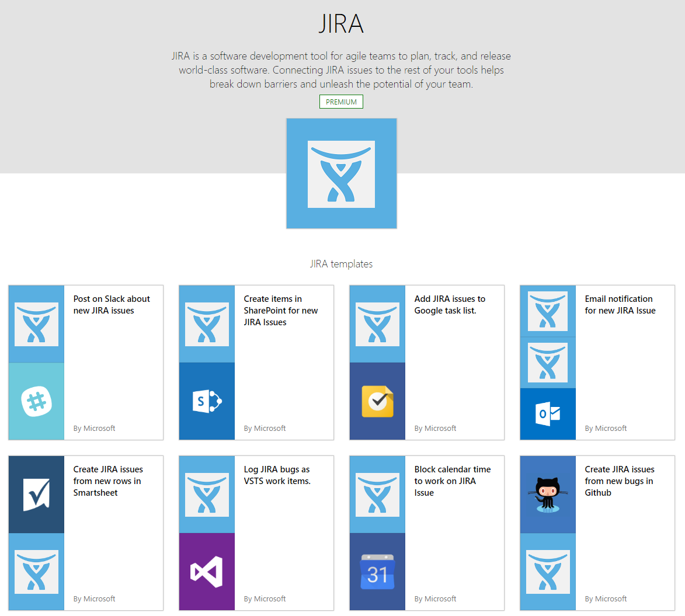Click the PREMIUM badge
The width and height of the screenshot is (685, 616).
(x=341, y=102)
